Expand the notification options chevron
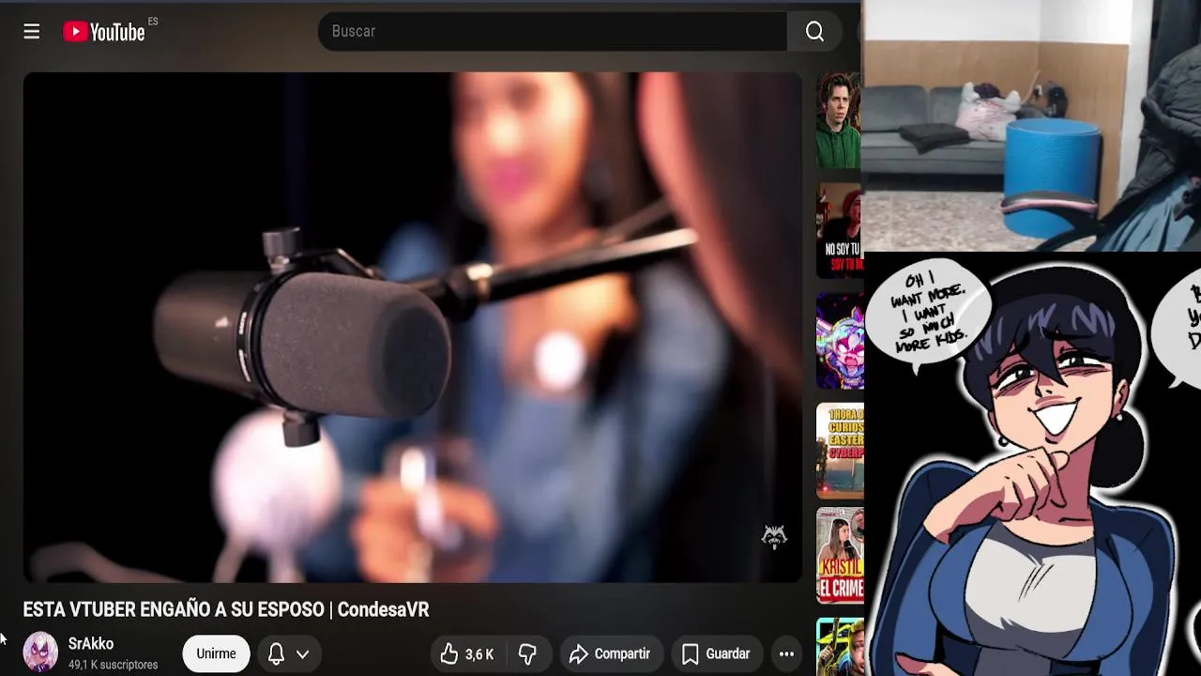Screen dimensions: 1201x676 (x=302, y=654)
